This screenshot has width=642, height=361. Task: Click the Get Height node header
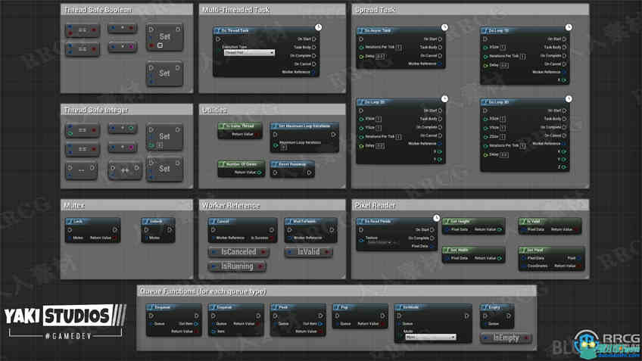tap(473, 221)
